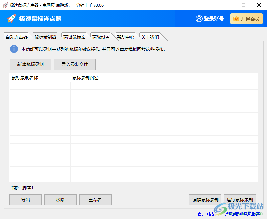Click the 开通会员 membership button
This screenshot has height=219, width=267.
[x=247, y=19]
